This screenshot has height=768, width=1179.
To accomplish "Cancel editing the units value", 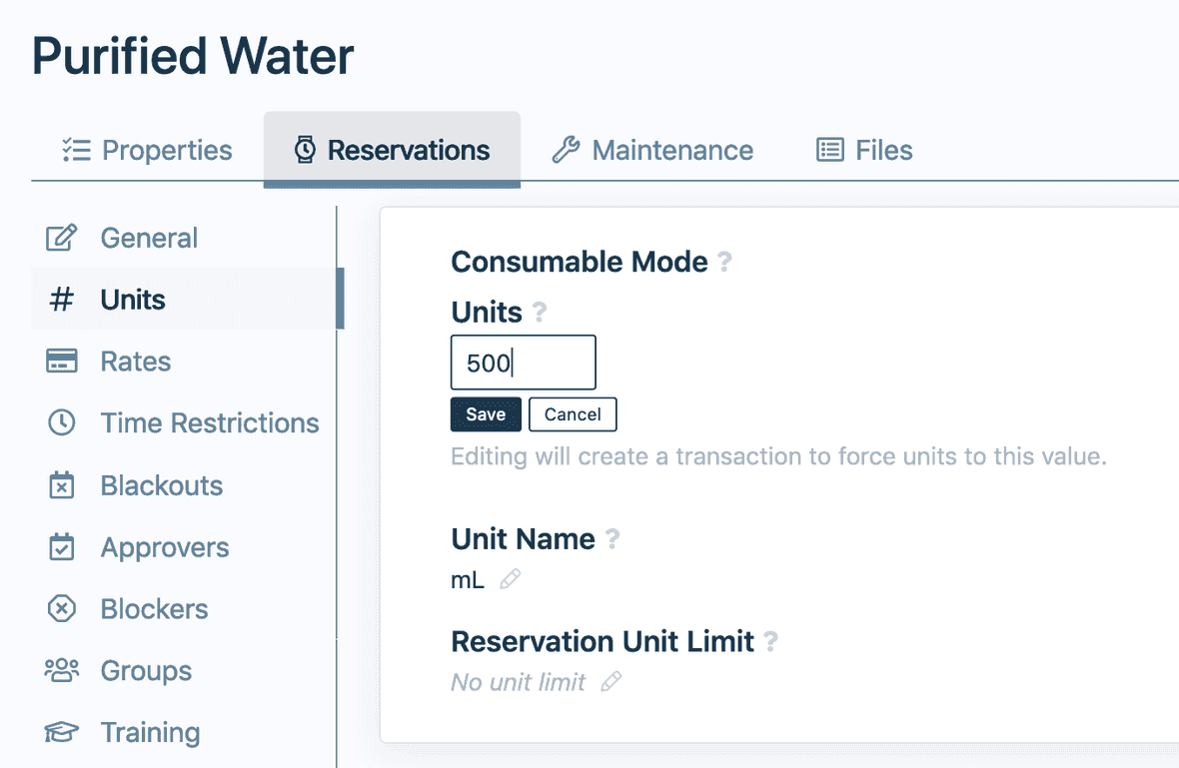I will (573, 414).
